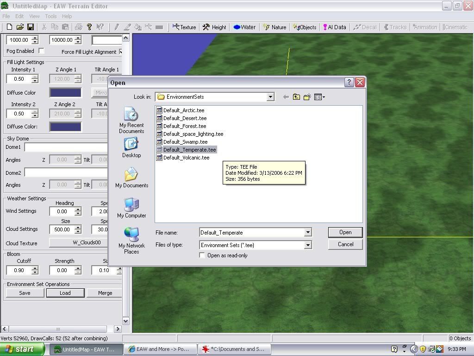Image resolution: width=474 pixels, height=356 pixels.
Task: Go to My Recent Documents
Action: 131,120
